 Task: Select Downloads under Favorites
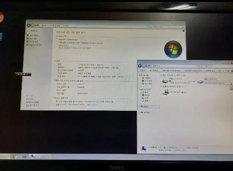click(146, 78)
